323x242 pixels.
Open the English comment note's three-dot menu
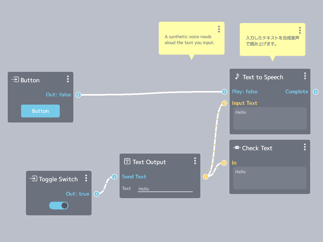219,29
